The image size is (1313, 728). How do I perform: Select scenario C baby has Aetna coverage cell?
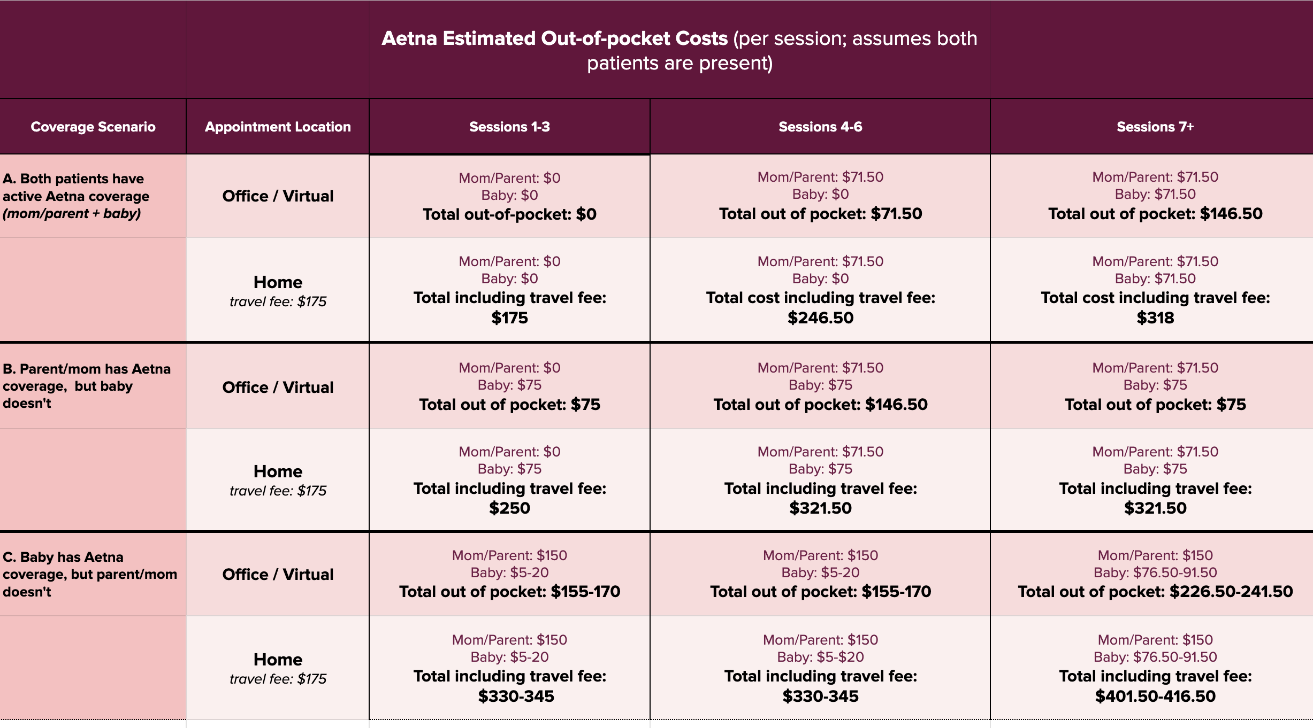pyautogui.click(x=93, y=574)
